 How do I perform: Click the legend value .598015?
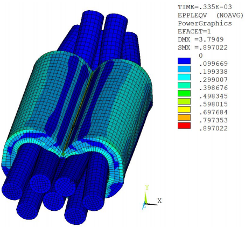pos(213,104)
